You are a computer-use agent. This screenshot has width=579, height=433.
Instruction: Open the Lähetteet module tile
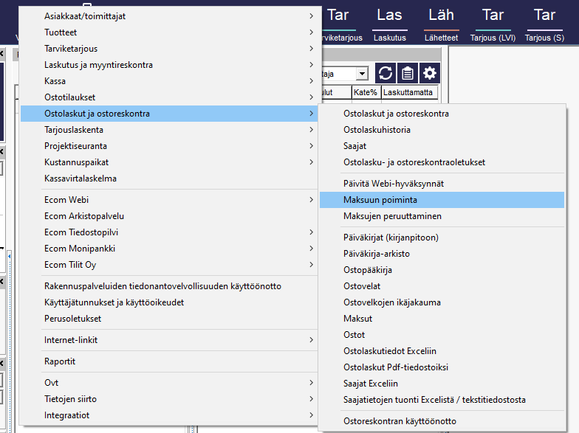pos(441,23)
